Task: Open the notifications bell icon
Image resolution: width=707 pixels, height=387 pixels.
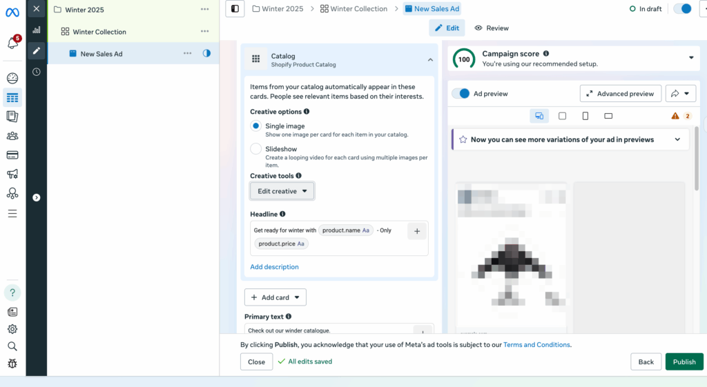Action: coord(12,43)
